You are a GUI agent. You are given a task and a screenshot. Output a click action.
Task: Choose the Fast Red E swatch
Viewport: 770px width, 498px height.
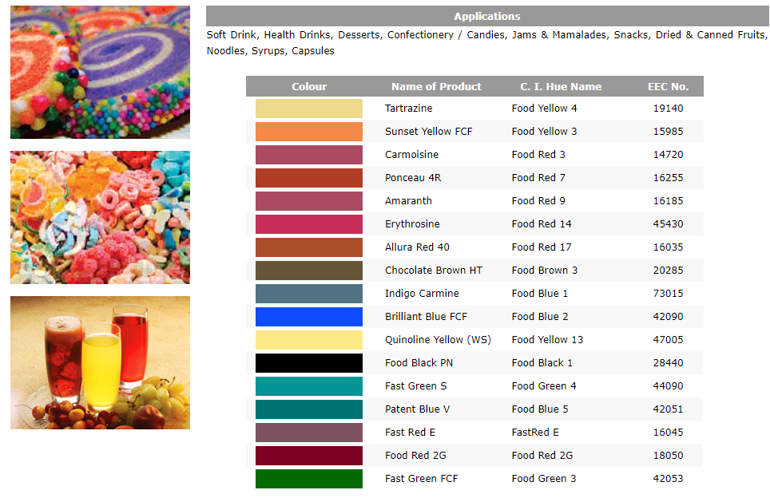(309, 433)
